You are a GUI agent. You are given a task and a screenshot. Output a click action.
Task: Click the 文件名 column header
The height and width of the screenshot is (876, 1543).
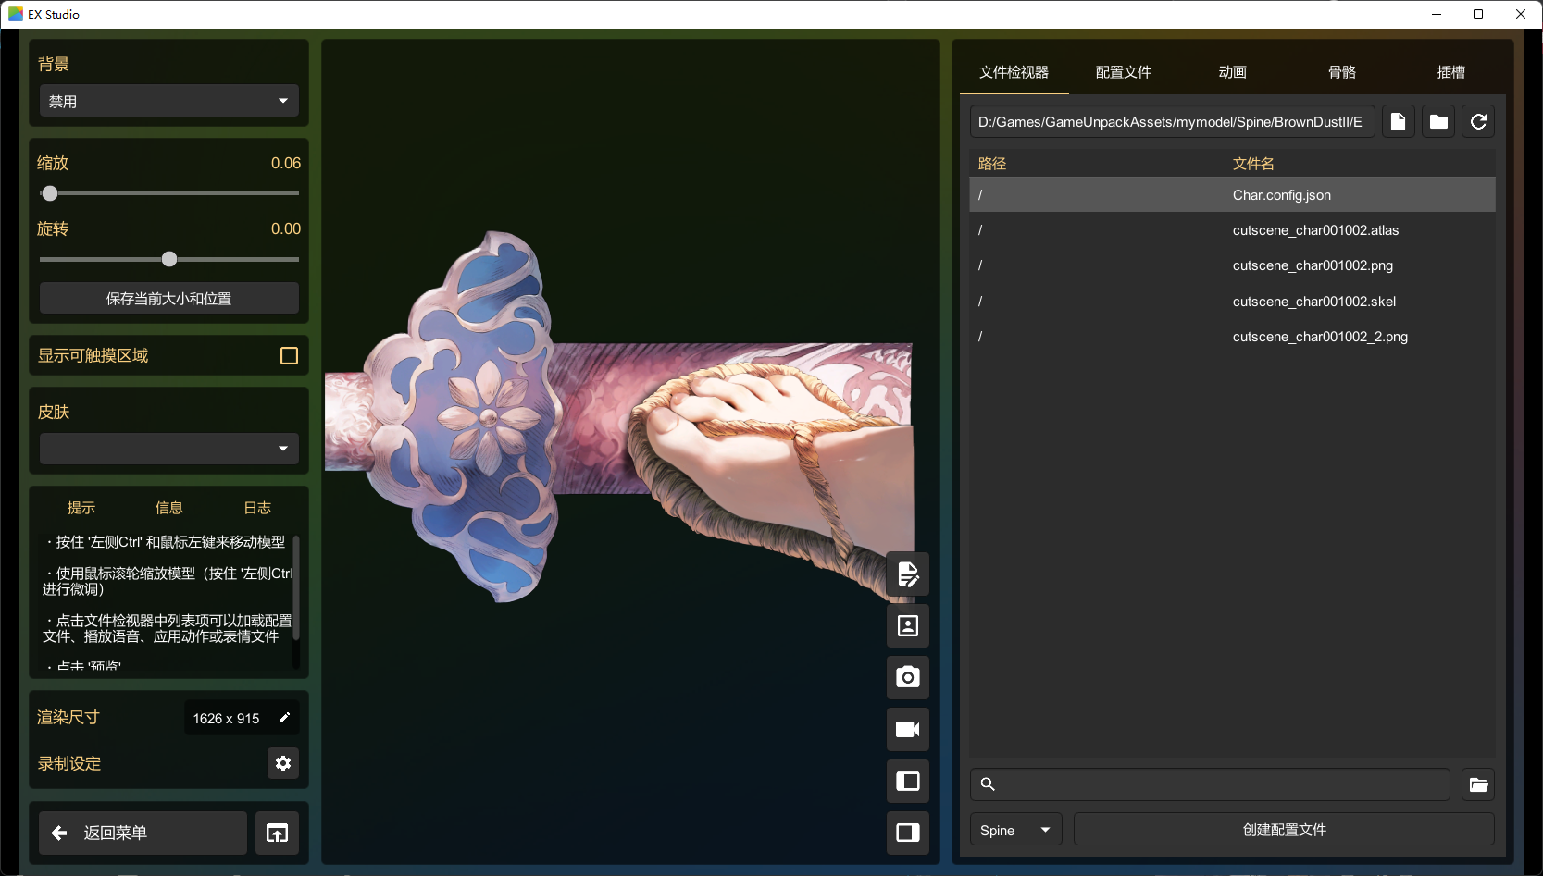tap(1253, 164)
